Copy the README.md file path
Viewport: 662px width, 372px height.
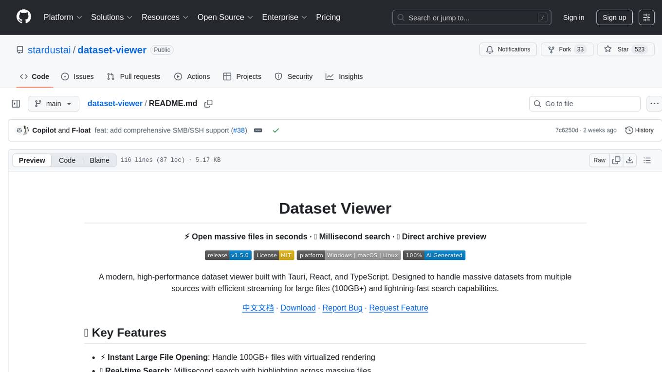[x=208, y=104]
